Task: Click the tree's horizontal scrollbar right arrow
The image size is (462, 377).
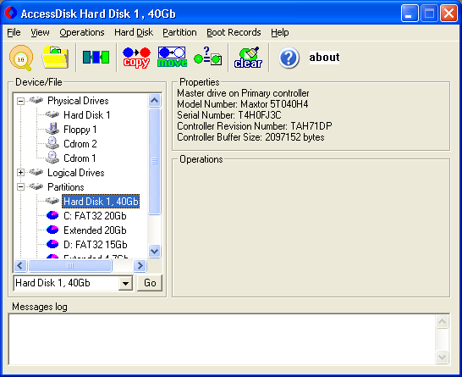Action: [140, 266]
